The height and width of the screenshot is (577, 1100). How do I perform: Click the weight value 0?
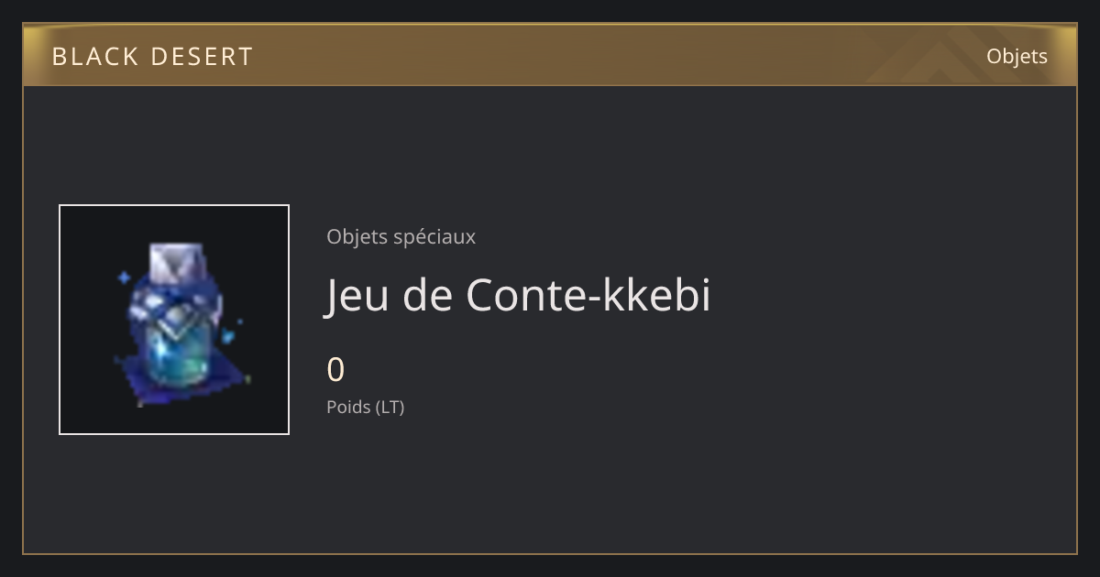[335, 370]
